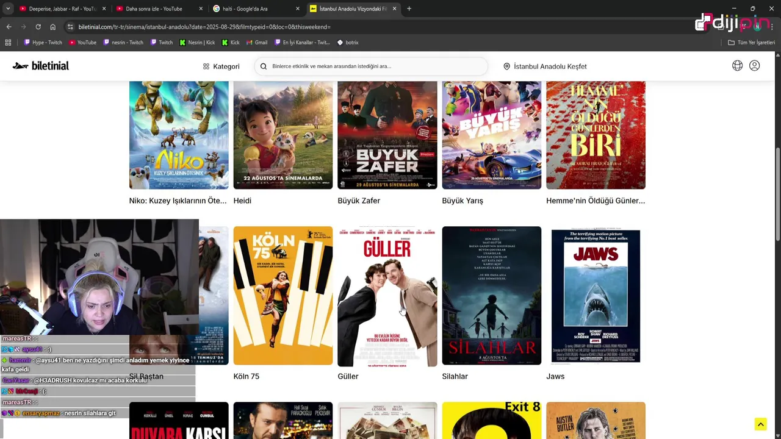Click the browser reload button
The image size is (781, 439).
pyautogui.click(x=38, y=27)
